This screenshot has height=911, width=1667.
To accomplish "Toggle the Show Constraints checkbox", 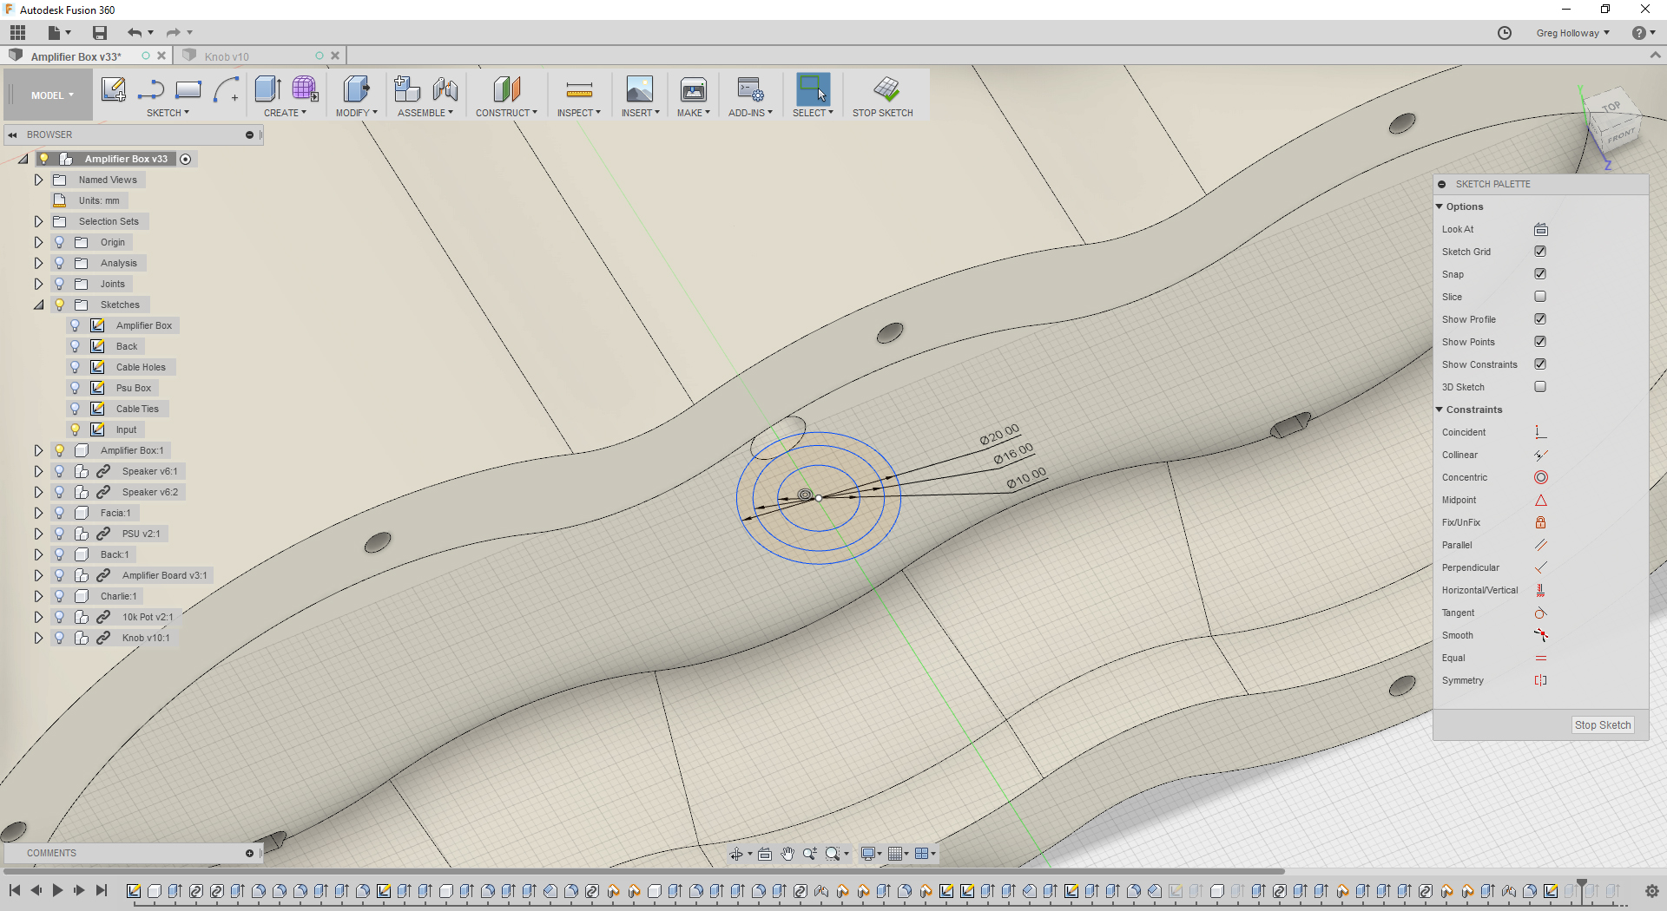I will click(x=1540, y=364).
